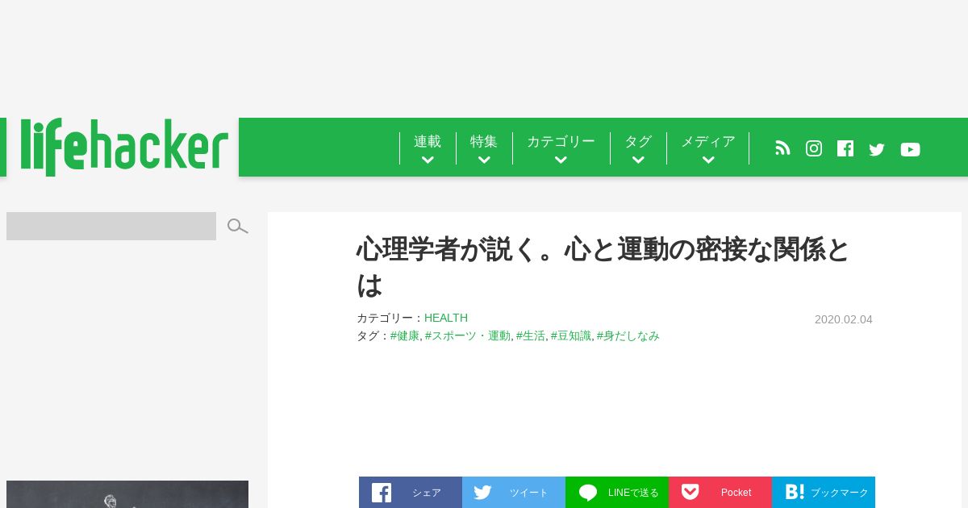Send article using LINEで送る button
This screenshot has height=508, width=968.
(x=617, y=492)
